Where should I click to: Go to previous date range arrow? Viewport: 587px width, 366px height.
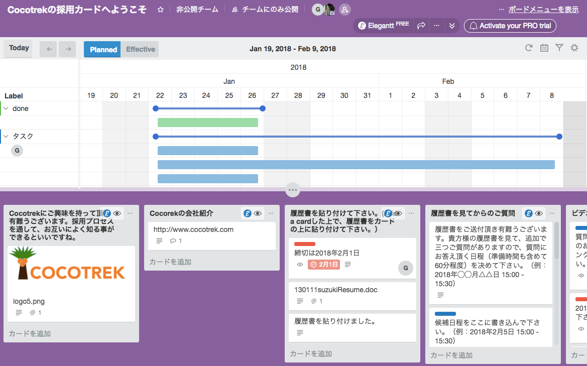tap(49, 49)
